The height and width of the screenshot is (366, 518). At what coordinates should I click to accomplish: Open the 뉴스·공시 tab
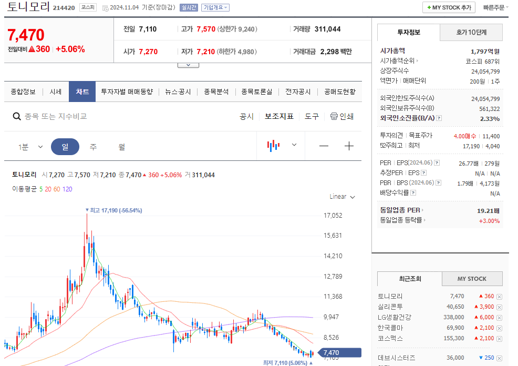[x=178, y=92]
